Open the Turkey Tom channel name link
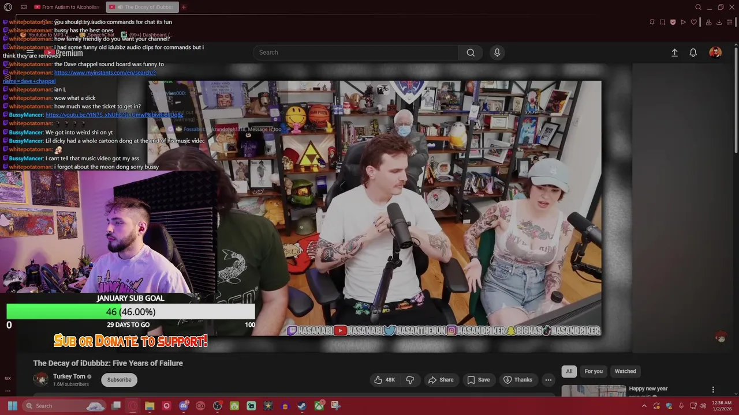Viewport: 739px width, 415px height. (x=69, y=376)
